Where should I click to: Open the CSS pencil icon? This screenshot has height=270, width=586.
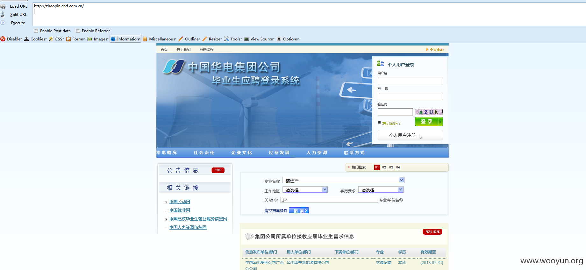[51, 39]
